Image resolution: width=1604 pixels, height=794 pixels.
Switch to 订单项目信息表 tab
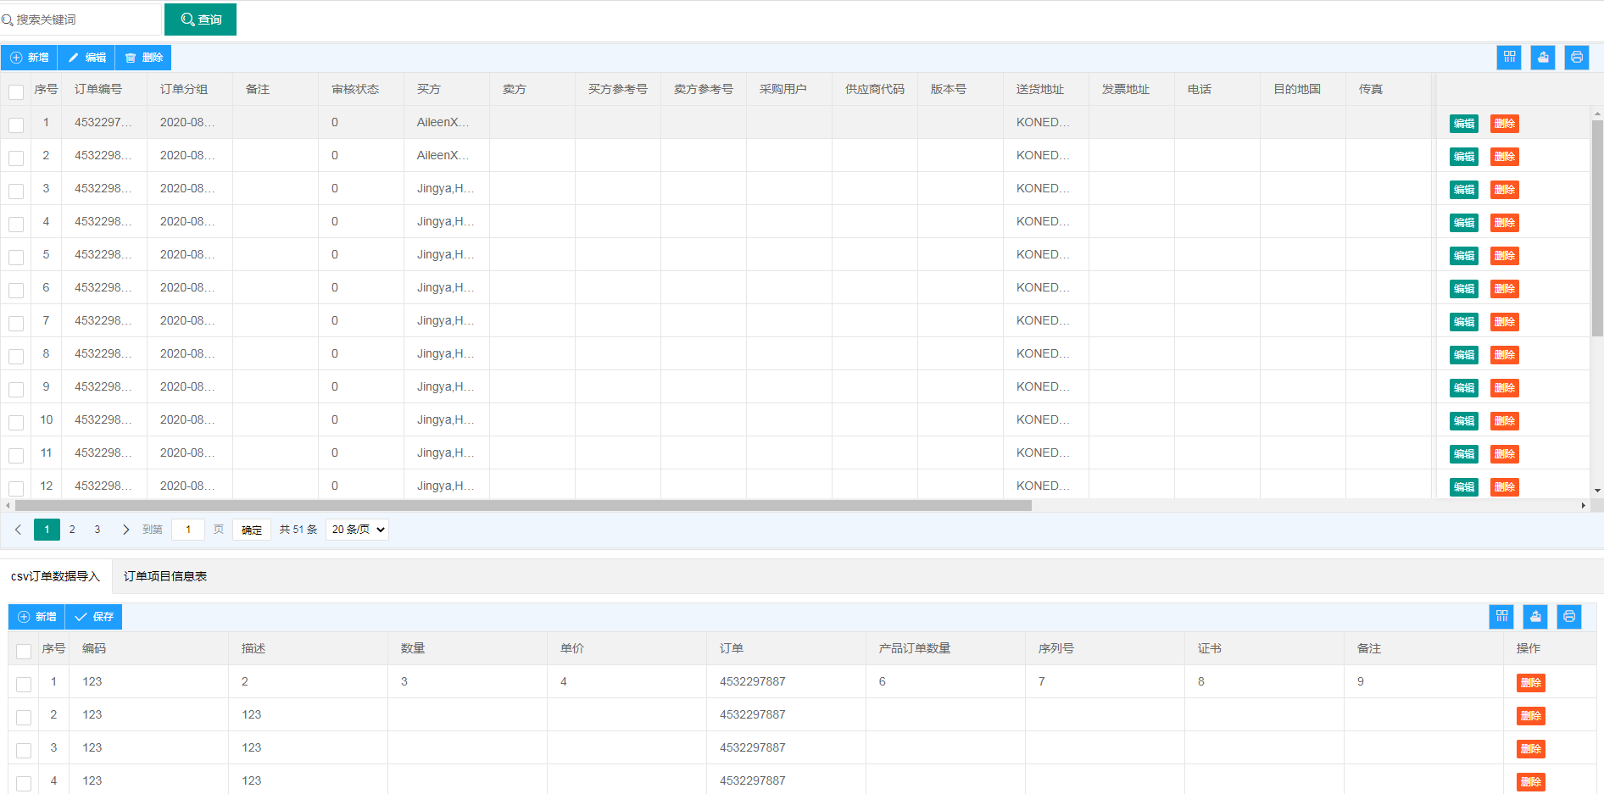coord(165,576)
